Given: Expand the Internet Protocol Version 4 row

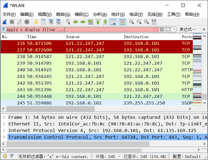Looking at the screenshot, I should pyautogui.click(x=4, y=130).
